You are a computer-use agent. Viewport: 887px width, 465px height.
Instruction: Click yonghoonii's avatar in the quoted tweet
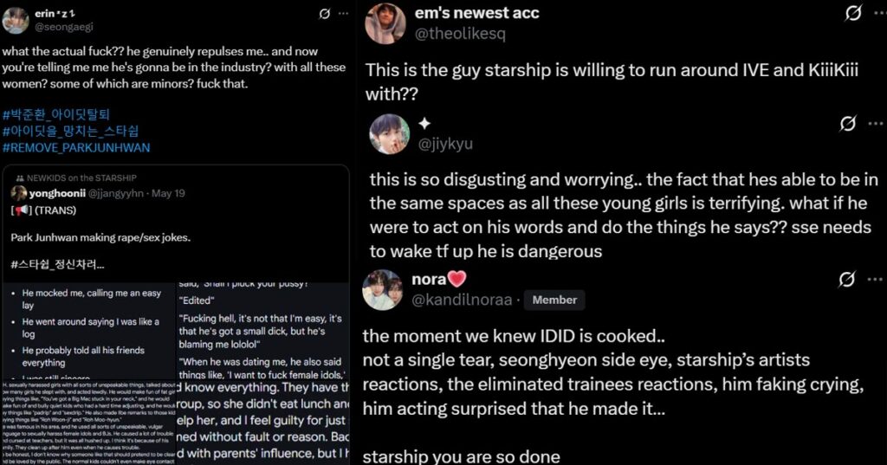pyautogui.click(x=16, y=194)
